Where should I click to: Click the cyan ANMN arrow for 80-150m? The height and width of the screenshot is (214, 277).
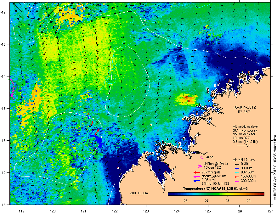point(236,172)
